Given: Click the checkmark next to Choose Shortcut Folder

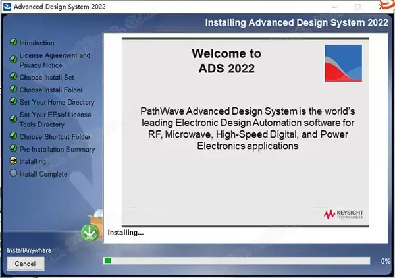Looking at the screenshot, I should click(x=13, y=137).
